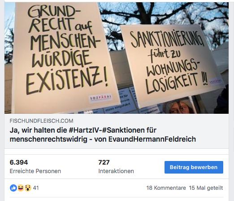Open the protest signs preview image
Screen dimensions: 234x201
(117, 58)
